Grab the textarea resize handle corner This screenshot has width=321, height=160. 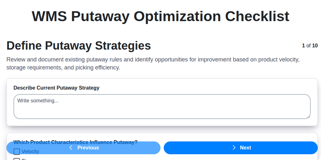click(x=308, y=117)
